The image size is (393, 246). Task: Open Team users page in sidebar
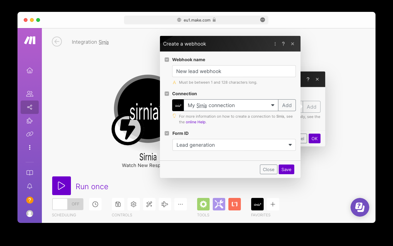point(30,94)
